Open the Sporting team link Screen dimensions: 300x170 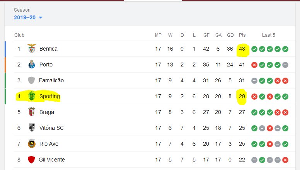pos(49,96)
